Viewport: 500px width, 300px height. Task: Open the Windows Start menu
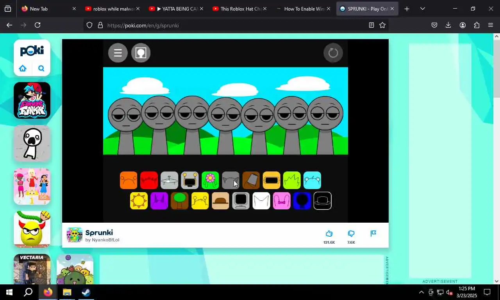click(x=9, y=292)
